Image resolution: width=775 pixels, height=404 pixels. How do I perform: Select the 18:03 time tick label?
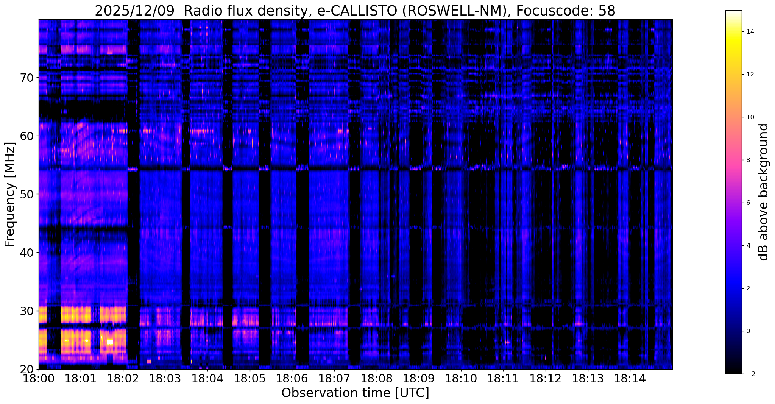point(165,378)
